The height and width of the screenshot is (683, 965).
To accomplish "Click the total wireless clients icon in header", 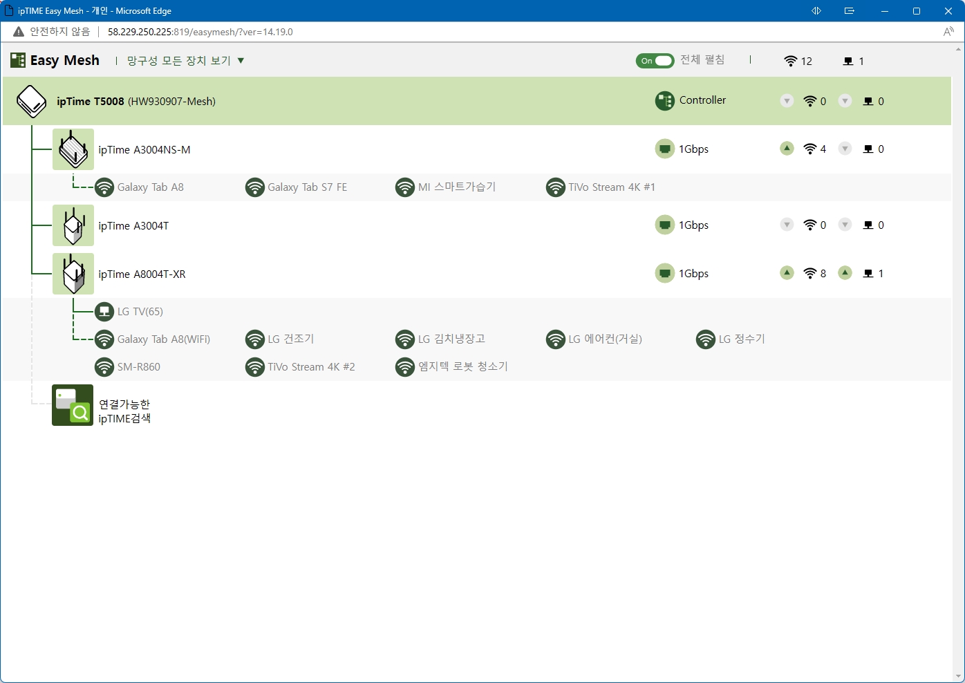I will [791, 62].
